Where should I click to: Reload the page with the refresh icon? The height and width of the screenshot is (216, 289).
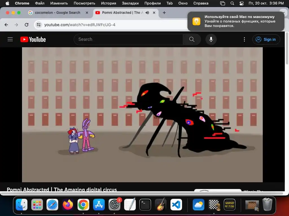(x=27, y=25)
